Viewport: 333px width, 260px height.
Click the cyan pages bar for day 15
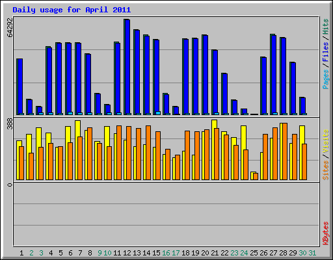(x=158, y=113)
